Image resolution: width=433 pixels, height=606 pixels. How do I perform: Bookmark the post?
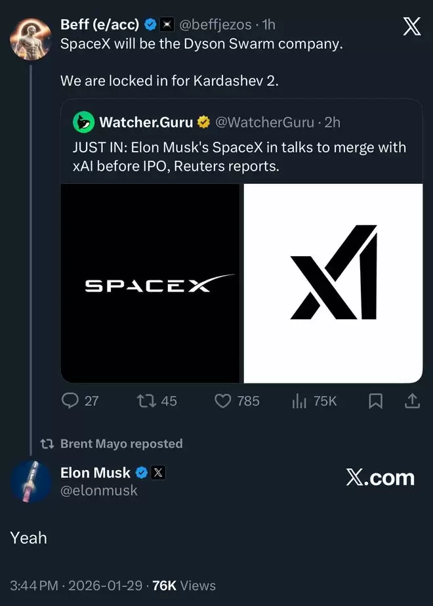pyautogui.click(x=375, y=400)
